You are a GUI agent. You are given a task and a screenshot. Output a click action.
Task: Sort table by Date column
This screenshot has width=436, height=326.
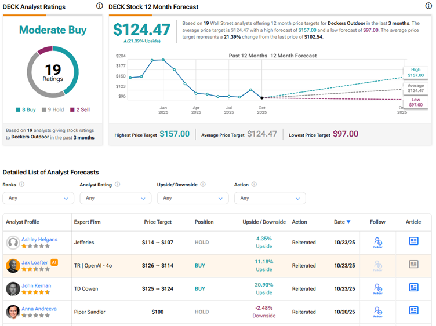(342, 222)
